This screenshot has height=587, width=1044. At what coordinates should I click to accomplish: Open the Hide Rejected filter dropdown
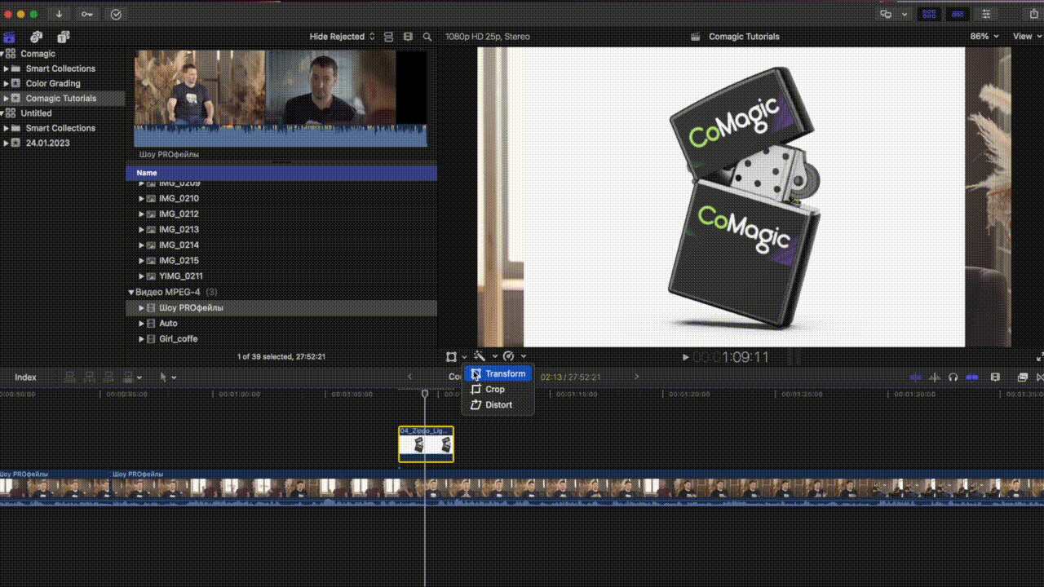(343, 37)
